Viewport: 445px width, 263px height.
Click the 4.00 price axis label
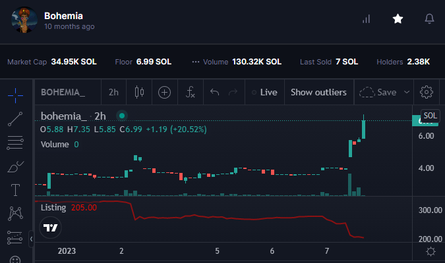(x=426, y=168)
